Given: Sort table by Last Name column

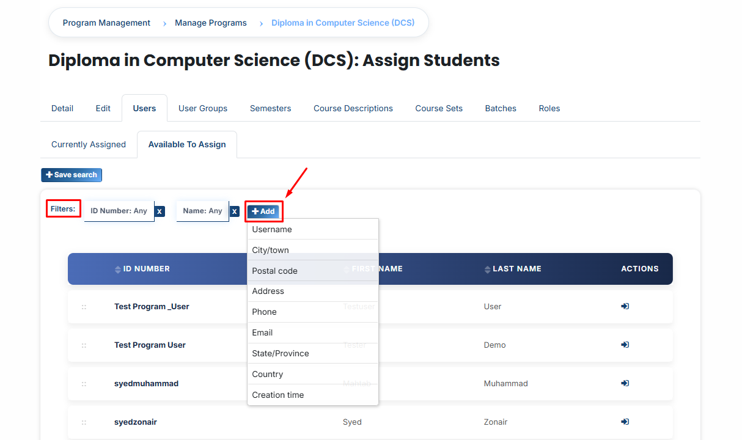Looking at the screenshot, I should coord(513,269).
